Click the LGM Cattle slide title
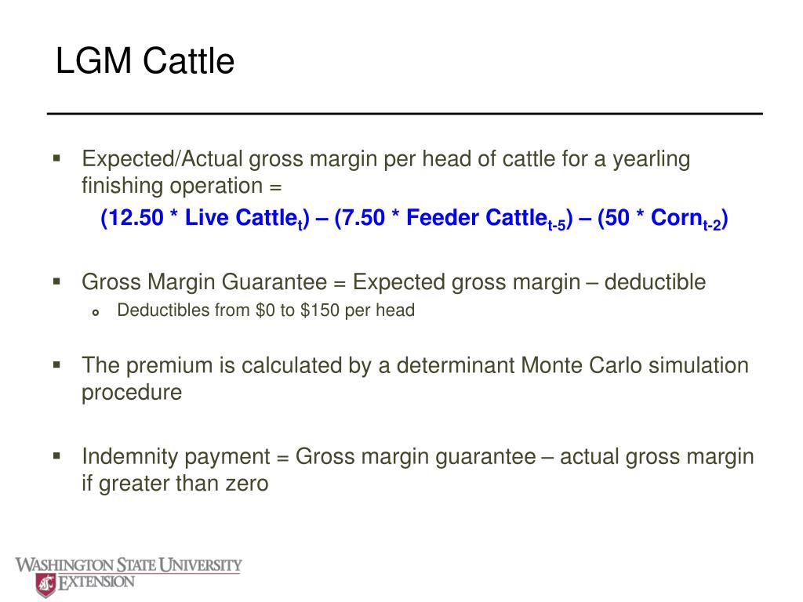Image resolution: width=803 pixels, height=602 pixels. 145,61
